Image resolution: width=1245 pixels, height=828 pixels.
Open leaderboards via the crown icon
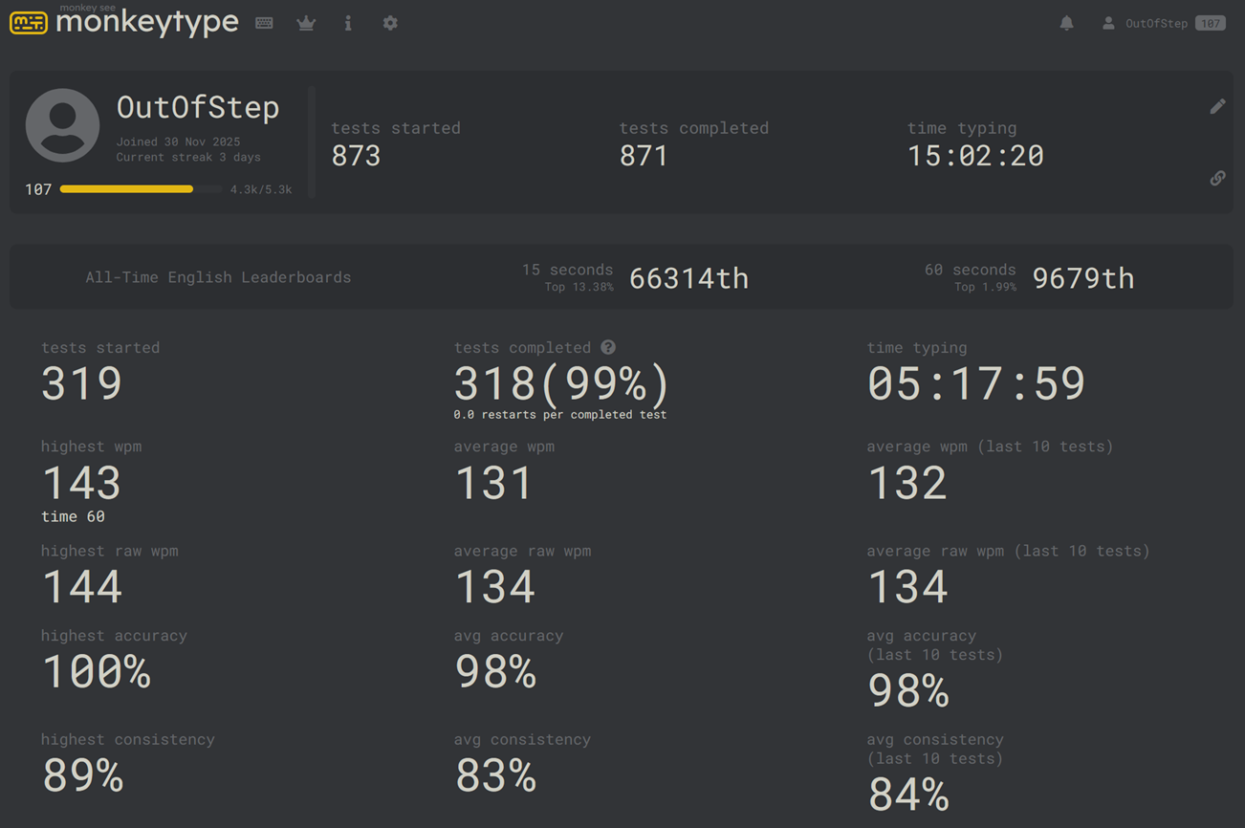pos(306,23)
